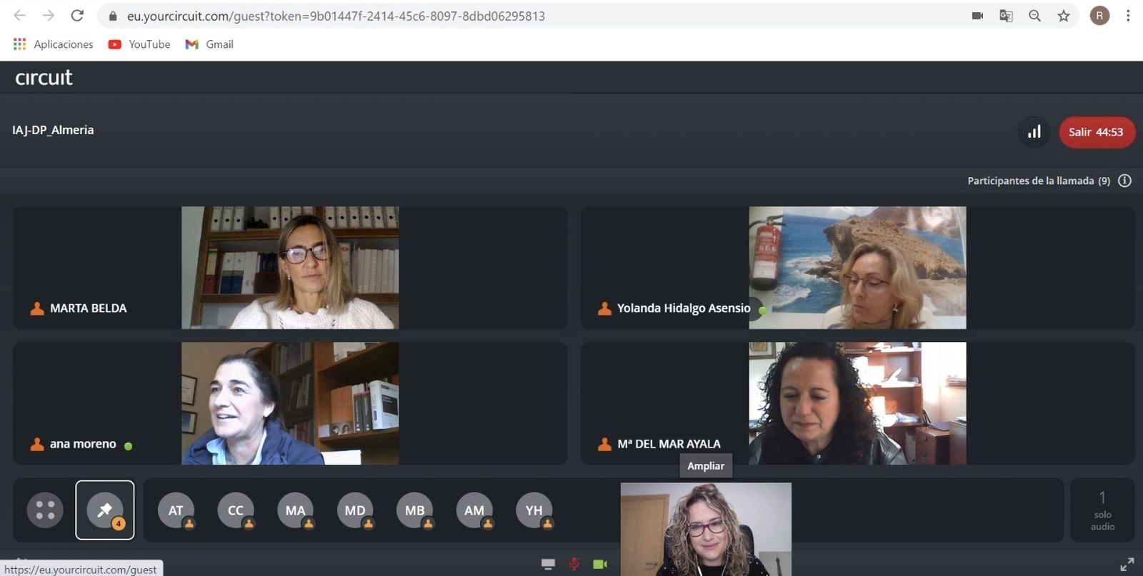Select Mª DEL MAR AYALA video tile
The image size is (1143, 576).
pos(857,403)
